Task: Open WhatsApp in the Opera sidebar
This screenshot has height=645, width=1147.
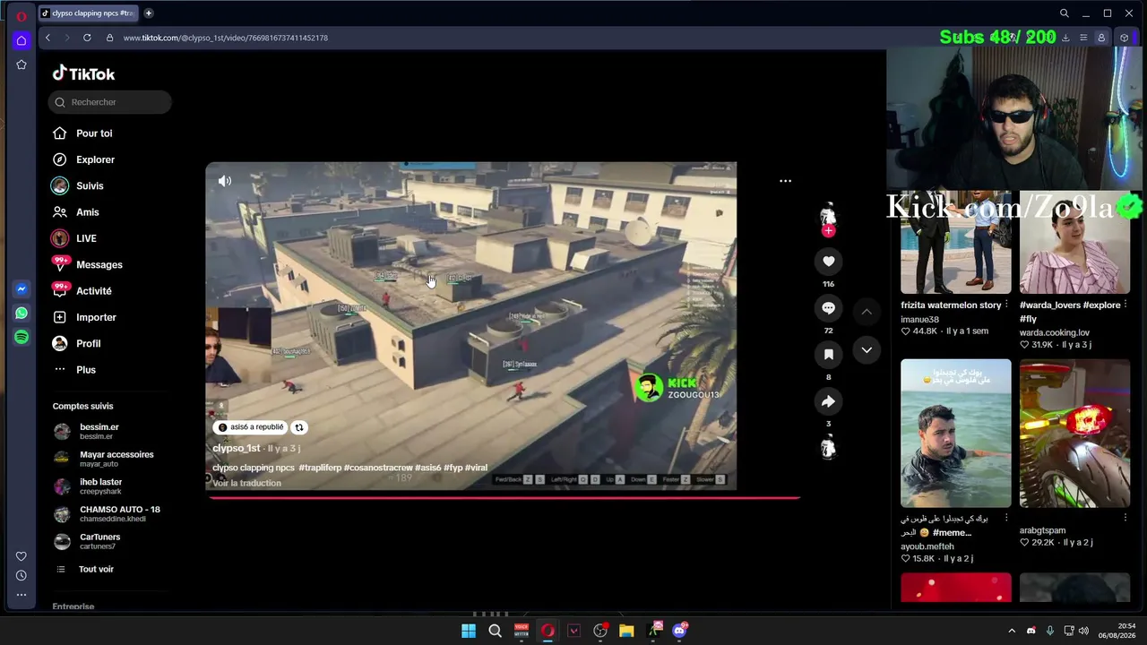Action: coord(22,314)
